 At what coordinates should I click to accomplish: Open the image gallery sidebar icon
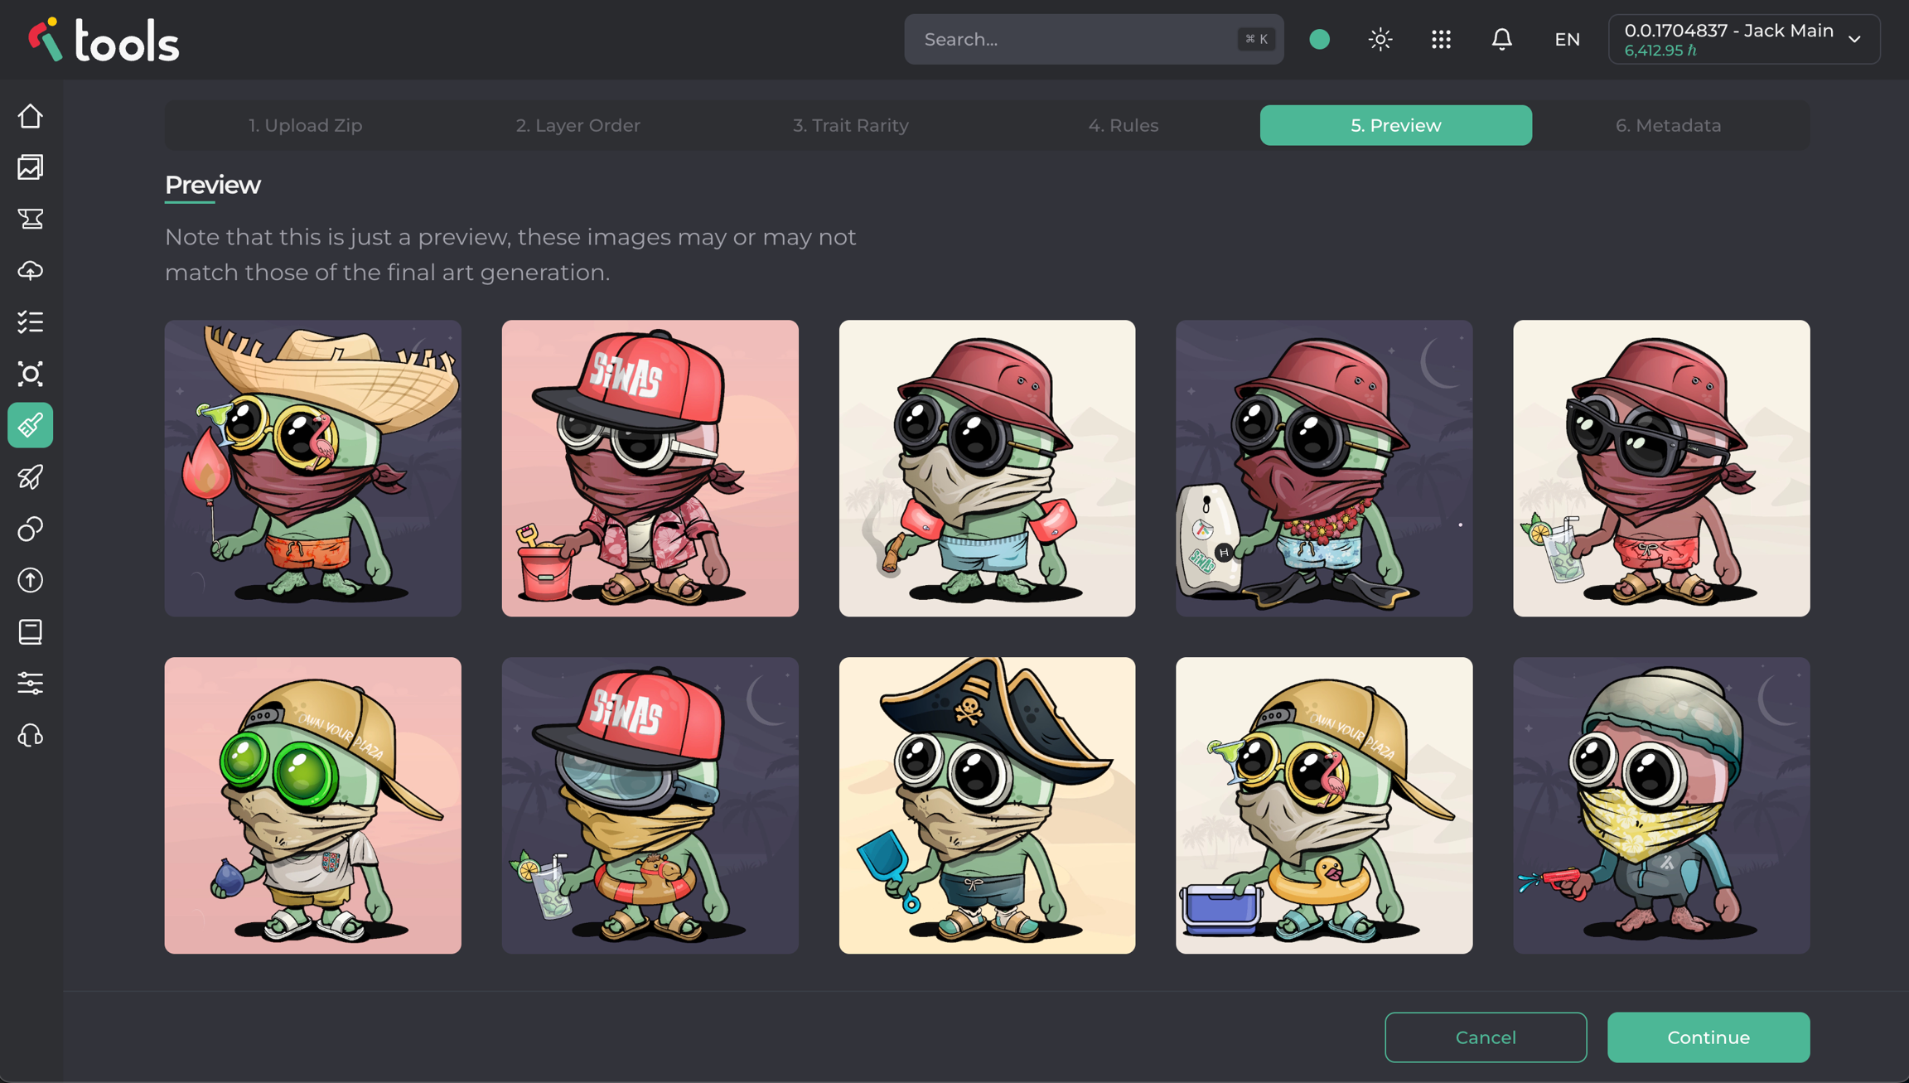31,167
